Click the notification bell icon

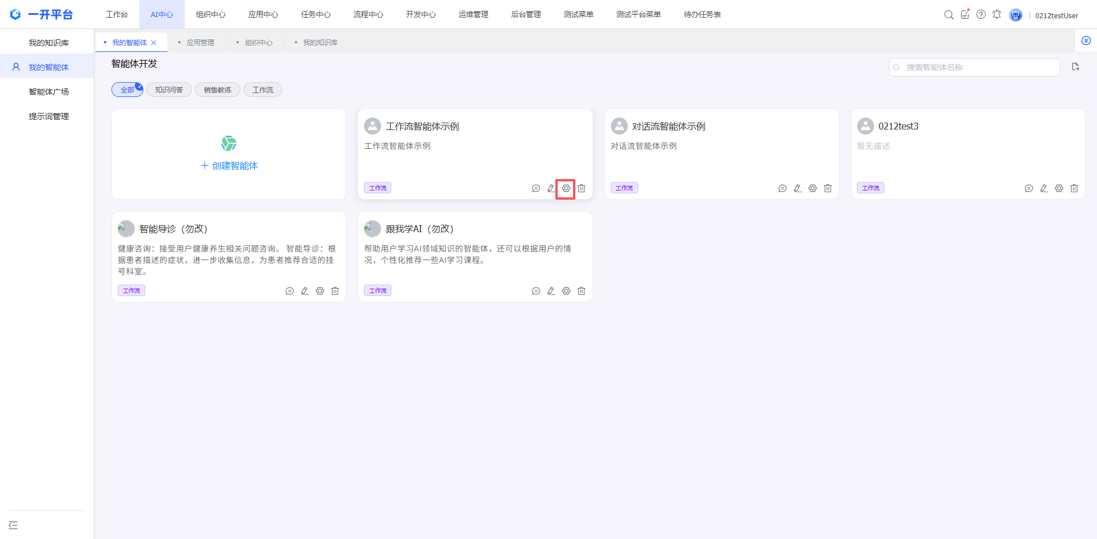(996, 15)
